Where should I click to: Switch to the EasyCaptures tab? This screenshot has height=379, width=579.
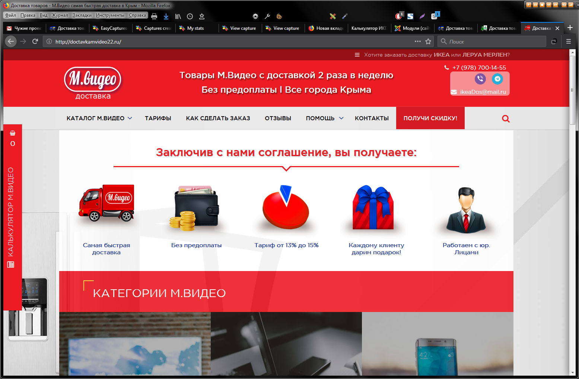pos(111,28)
